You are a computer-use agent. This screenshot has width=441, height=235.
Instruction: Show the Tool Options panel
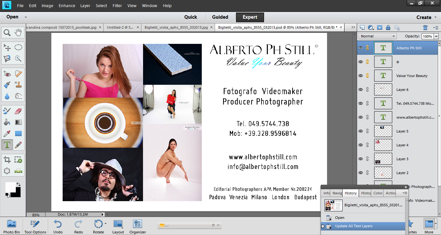(x=35, y=226)
